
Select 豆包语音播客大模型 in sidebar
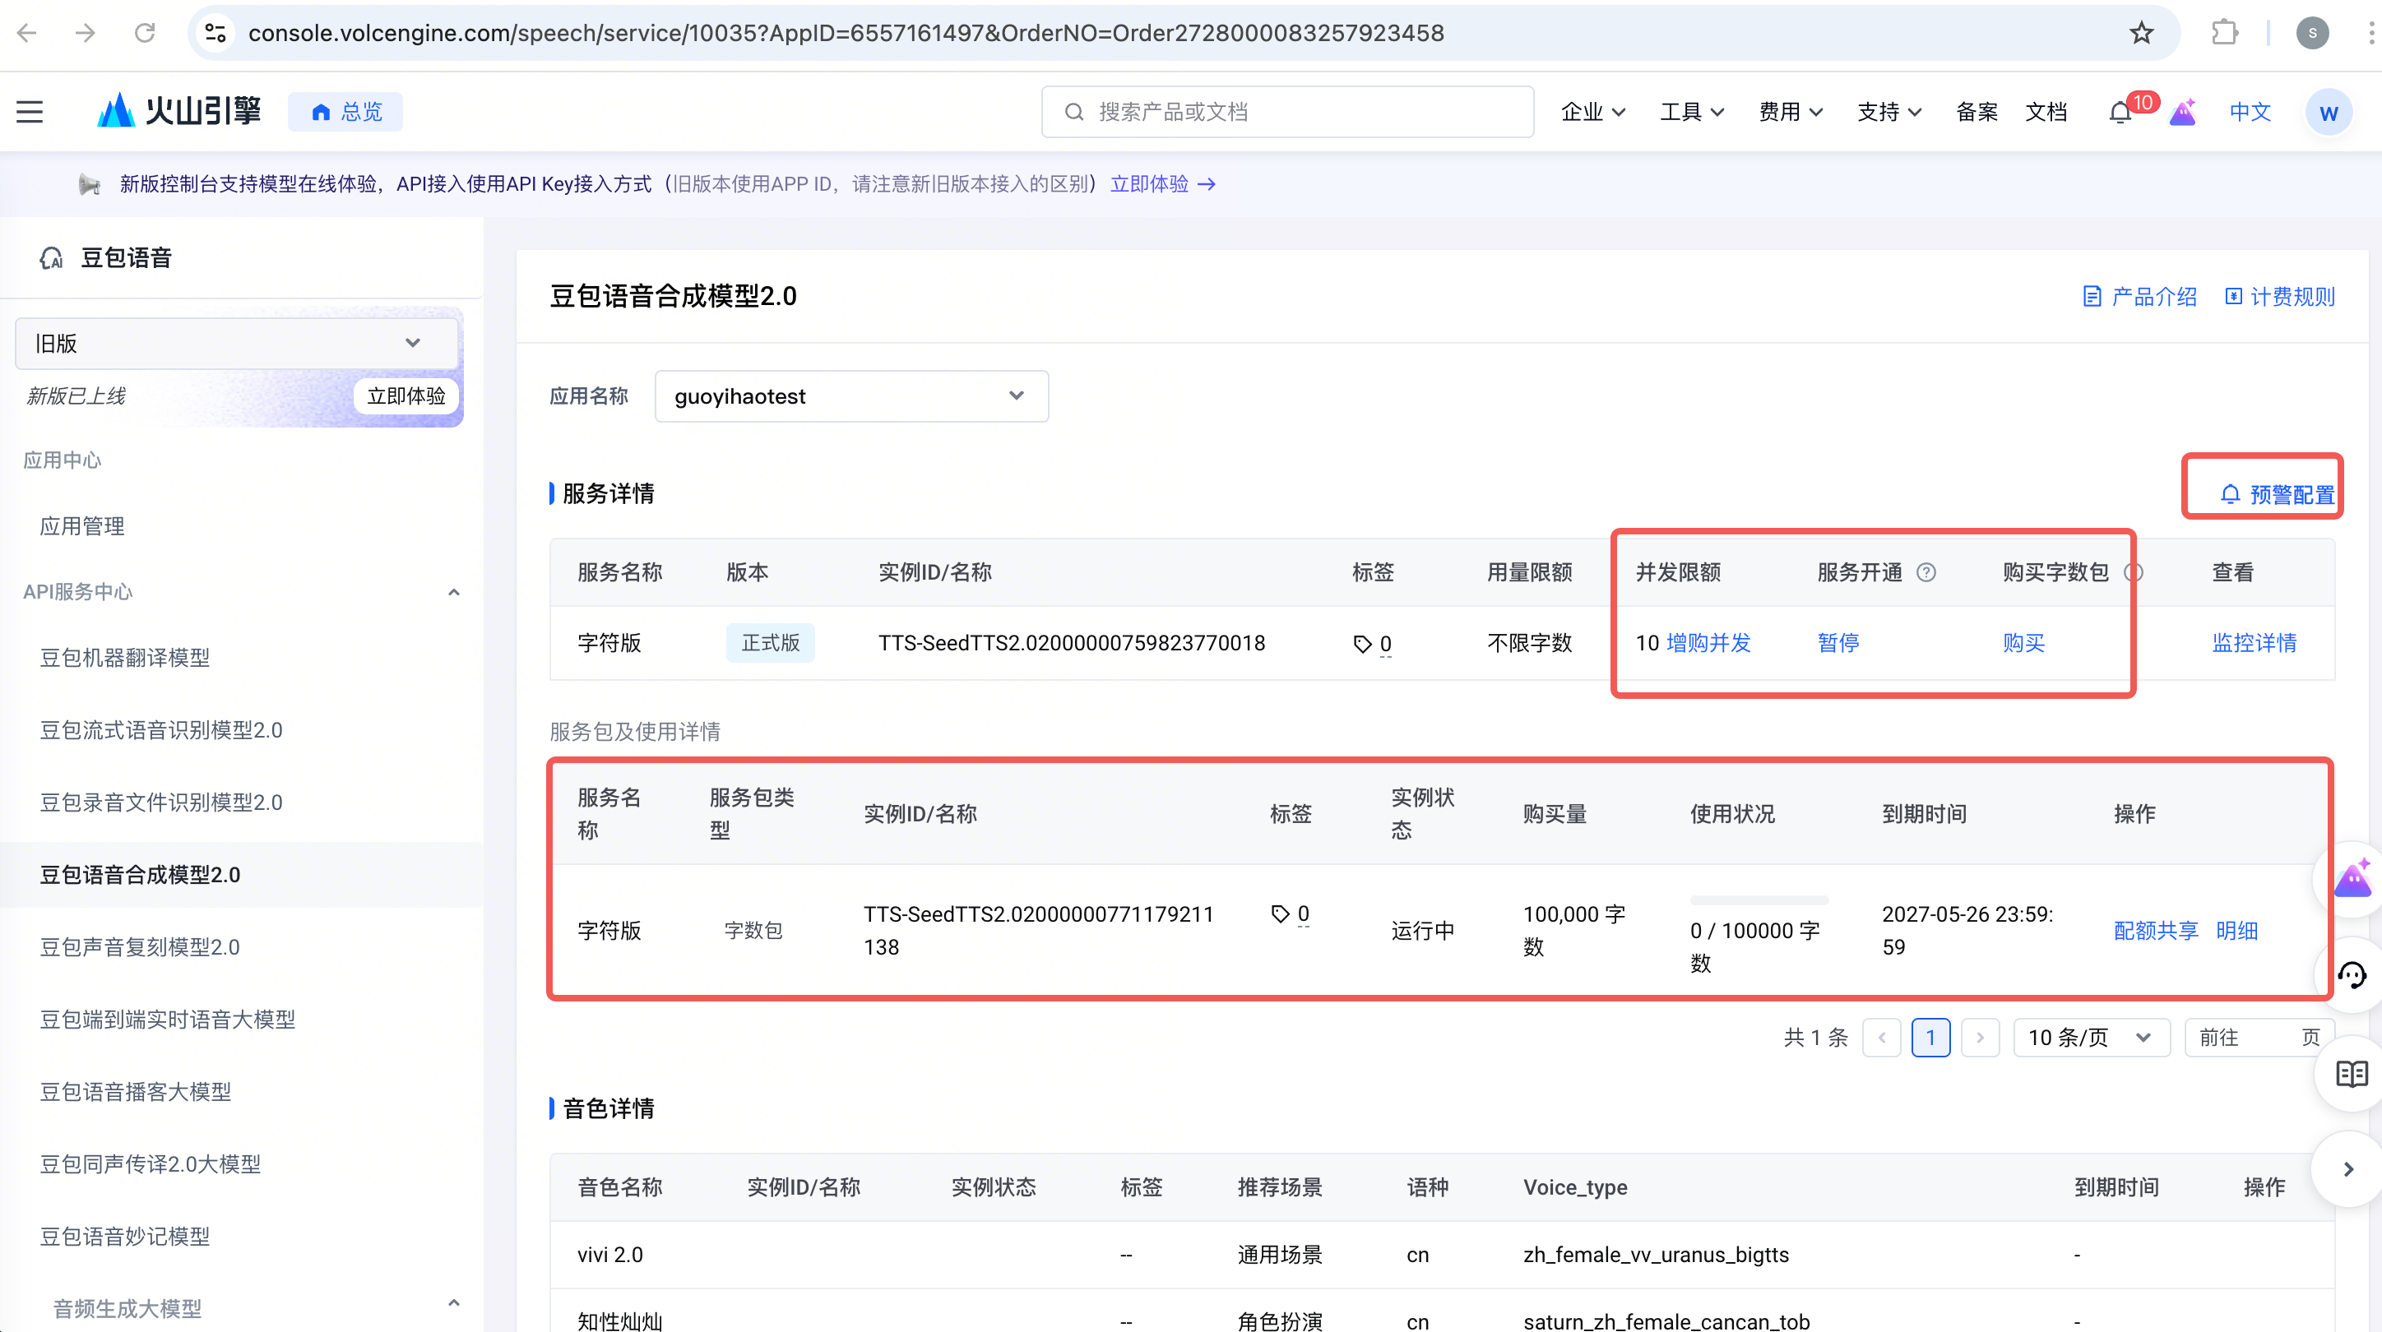click(135, 1092)
